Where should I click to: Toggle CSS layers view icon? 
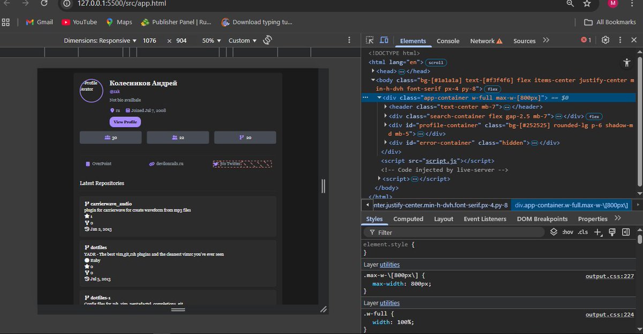(x=554, y=232)
